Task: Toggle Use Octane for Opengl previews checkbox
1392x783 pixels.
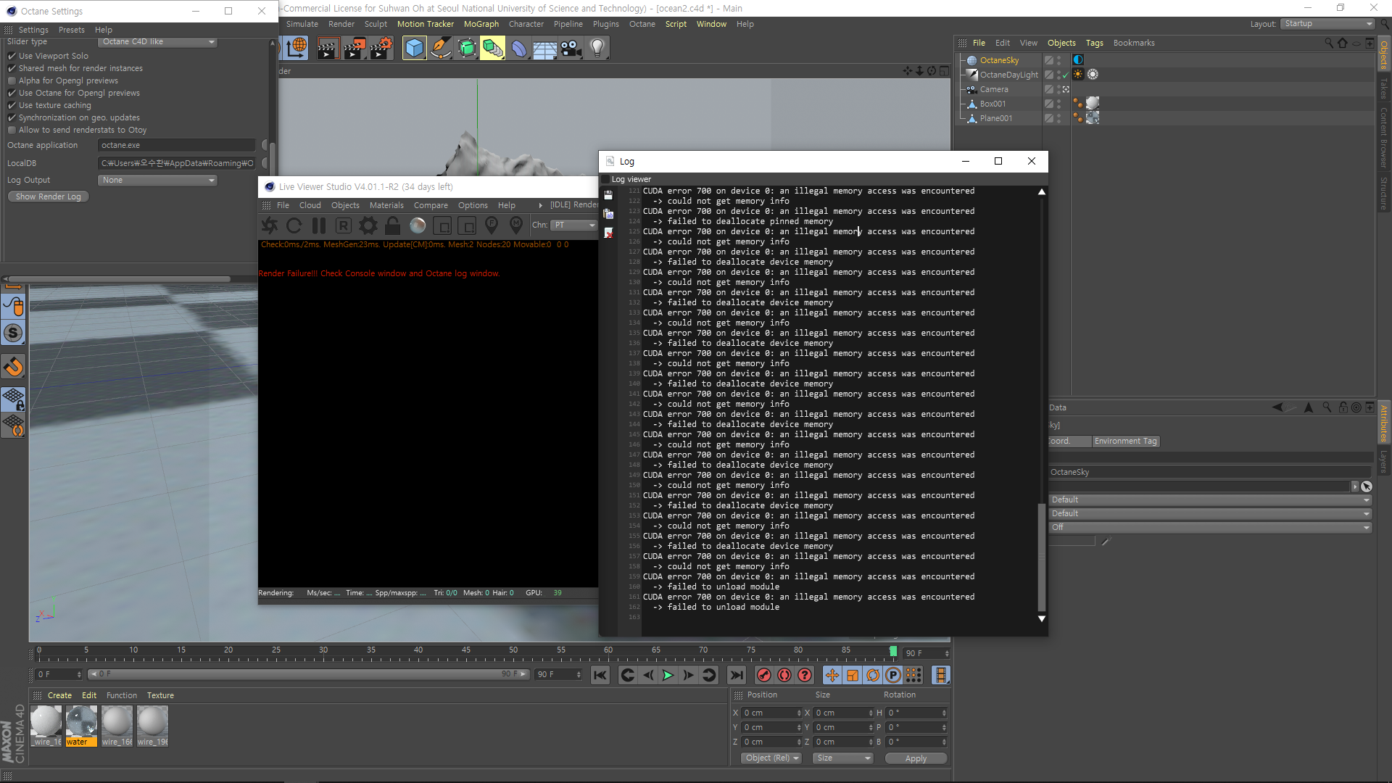Action: tap(12, 93)
